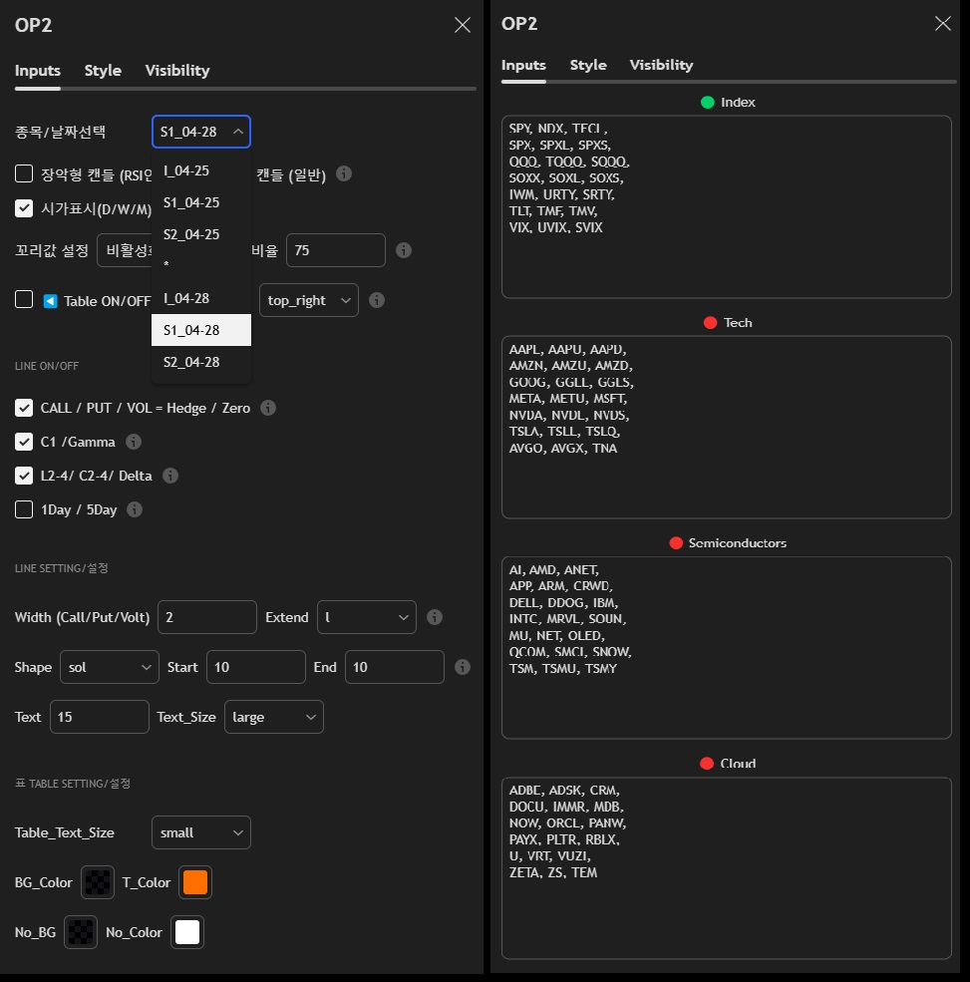Image resolution: width=970 pixels, height=982 pixels.
Task: Click green circle icon beside Index
Action: click(x=708, y=102)
